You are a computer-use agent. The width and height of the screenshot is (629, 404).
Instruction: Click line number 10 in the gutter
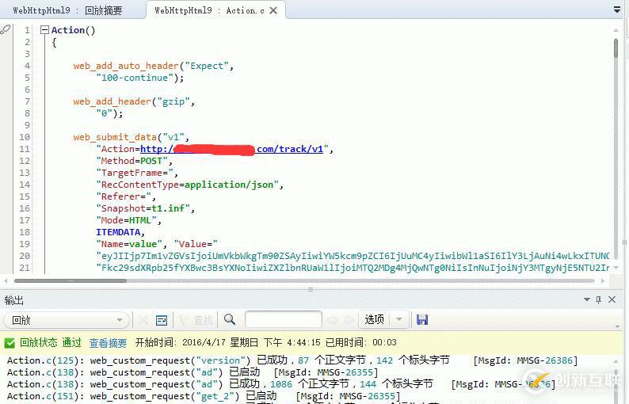click(25, 137)
